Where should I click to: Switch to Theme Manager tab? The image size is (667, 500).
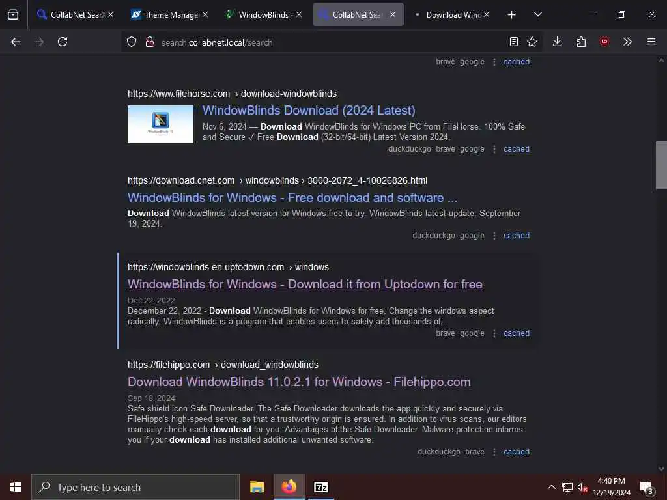(x=166, y=15)
